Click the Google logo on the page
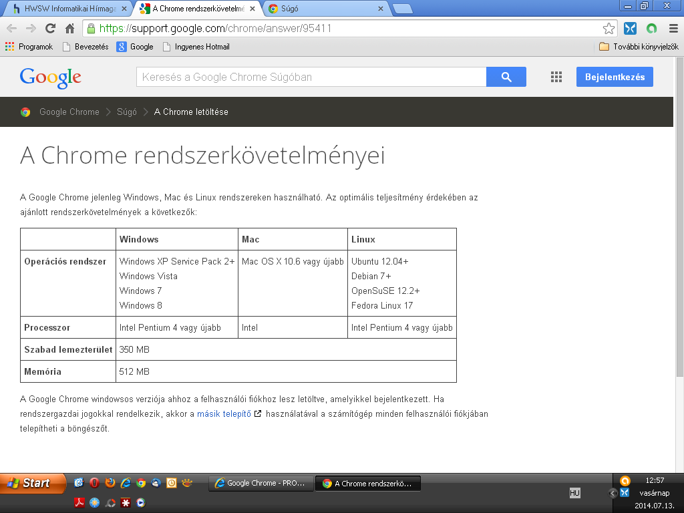The height and width of the screenshot is (513, 684). coord(51,77)
